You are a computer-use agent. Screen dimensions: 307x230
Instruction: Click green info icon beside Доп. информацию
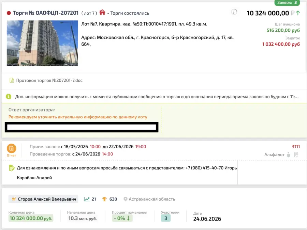point(9,96)
